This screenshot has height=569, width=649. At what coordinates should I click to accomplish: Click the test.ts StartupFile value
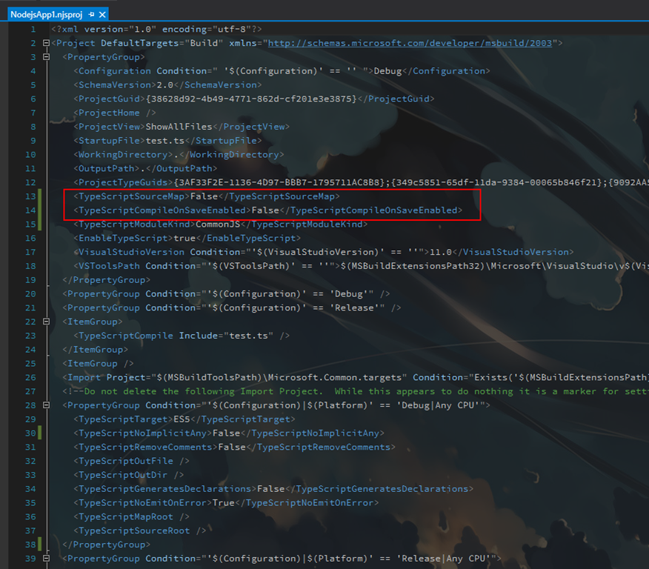click(x=164, y=141)
